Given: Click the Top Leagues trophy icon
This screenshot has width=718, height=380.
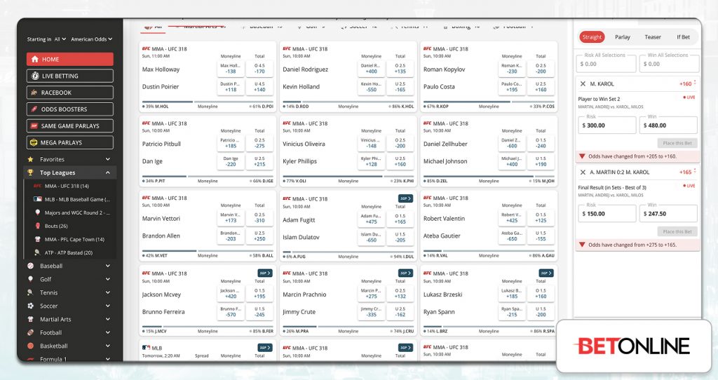Looking at the screenshot, I should [31, 172].
